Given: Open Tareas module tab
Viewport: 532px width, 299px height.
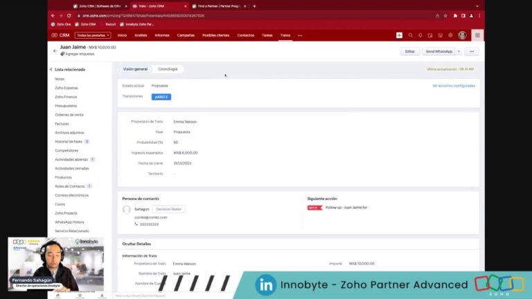Looking at the screenshot, I should [267, 35].
